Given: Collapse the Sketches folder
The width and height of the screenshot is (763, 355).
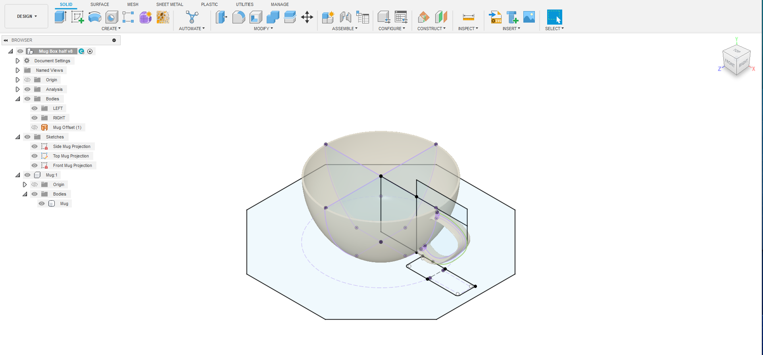Looking at the screenshot, I should point(17,137).
